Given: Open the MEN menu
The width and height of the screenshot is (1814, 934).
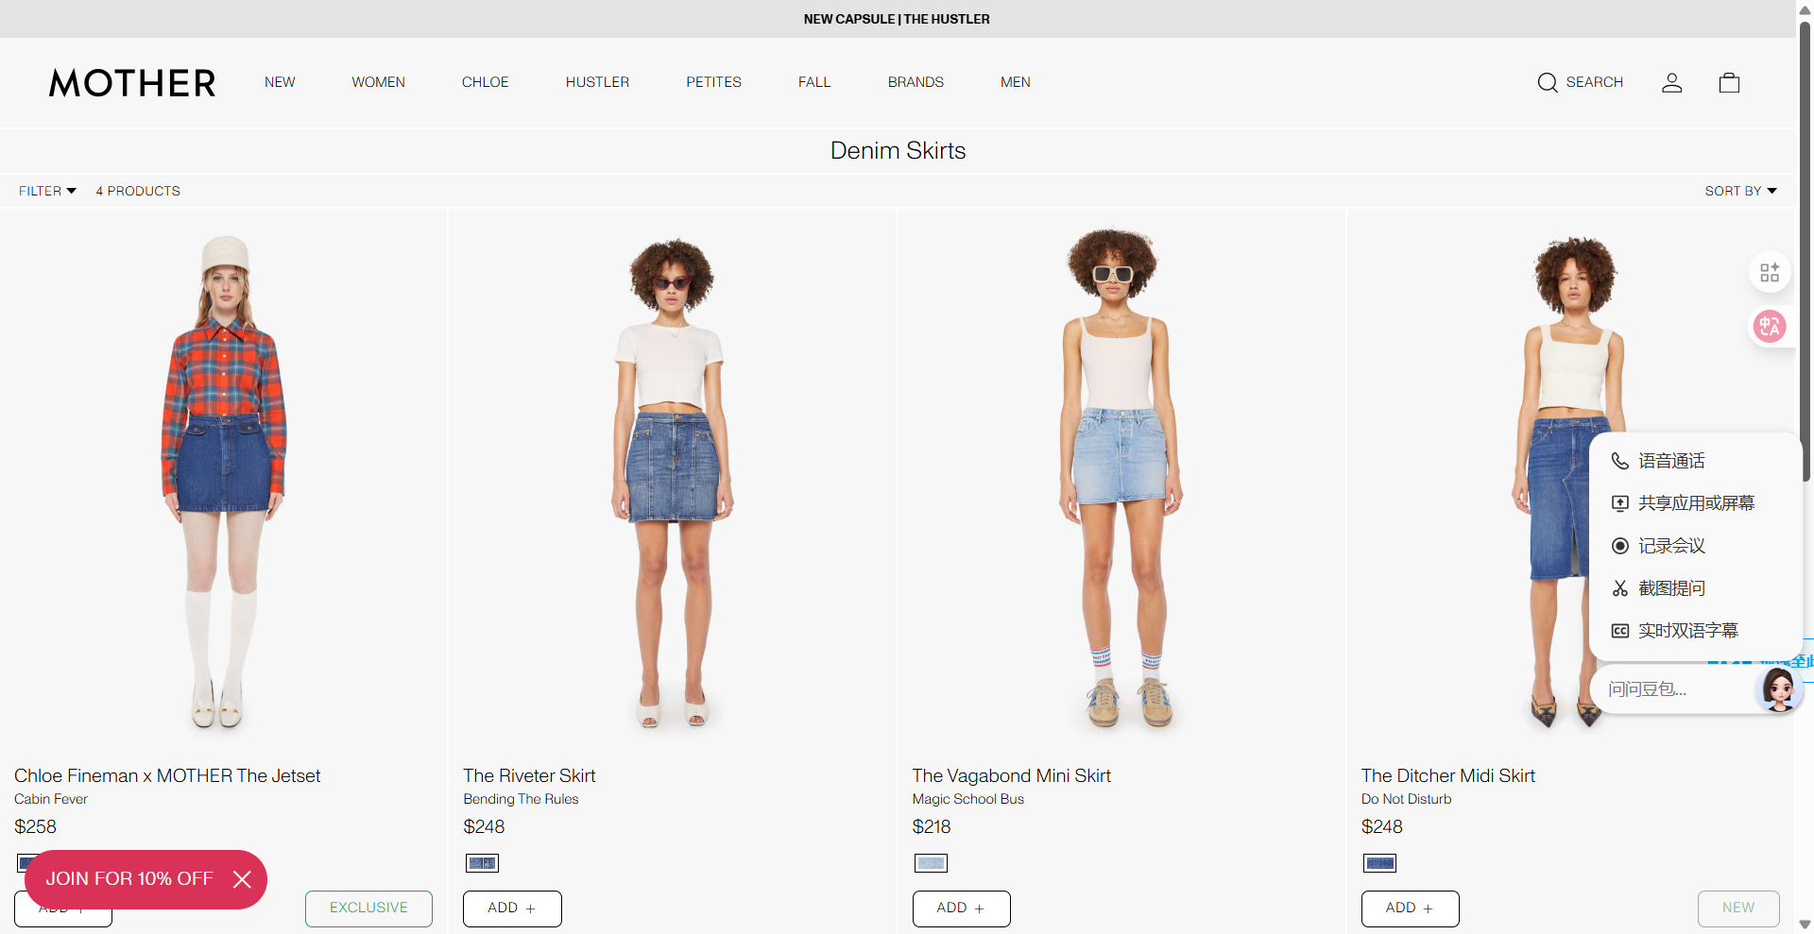Looking at the screenshot, I should (1016, 82).
